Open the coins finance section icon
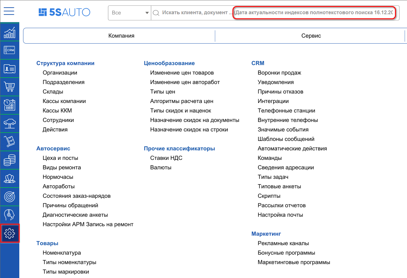This screenshot has width=407, height=278. [9, 160]
